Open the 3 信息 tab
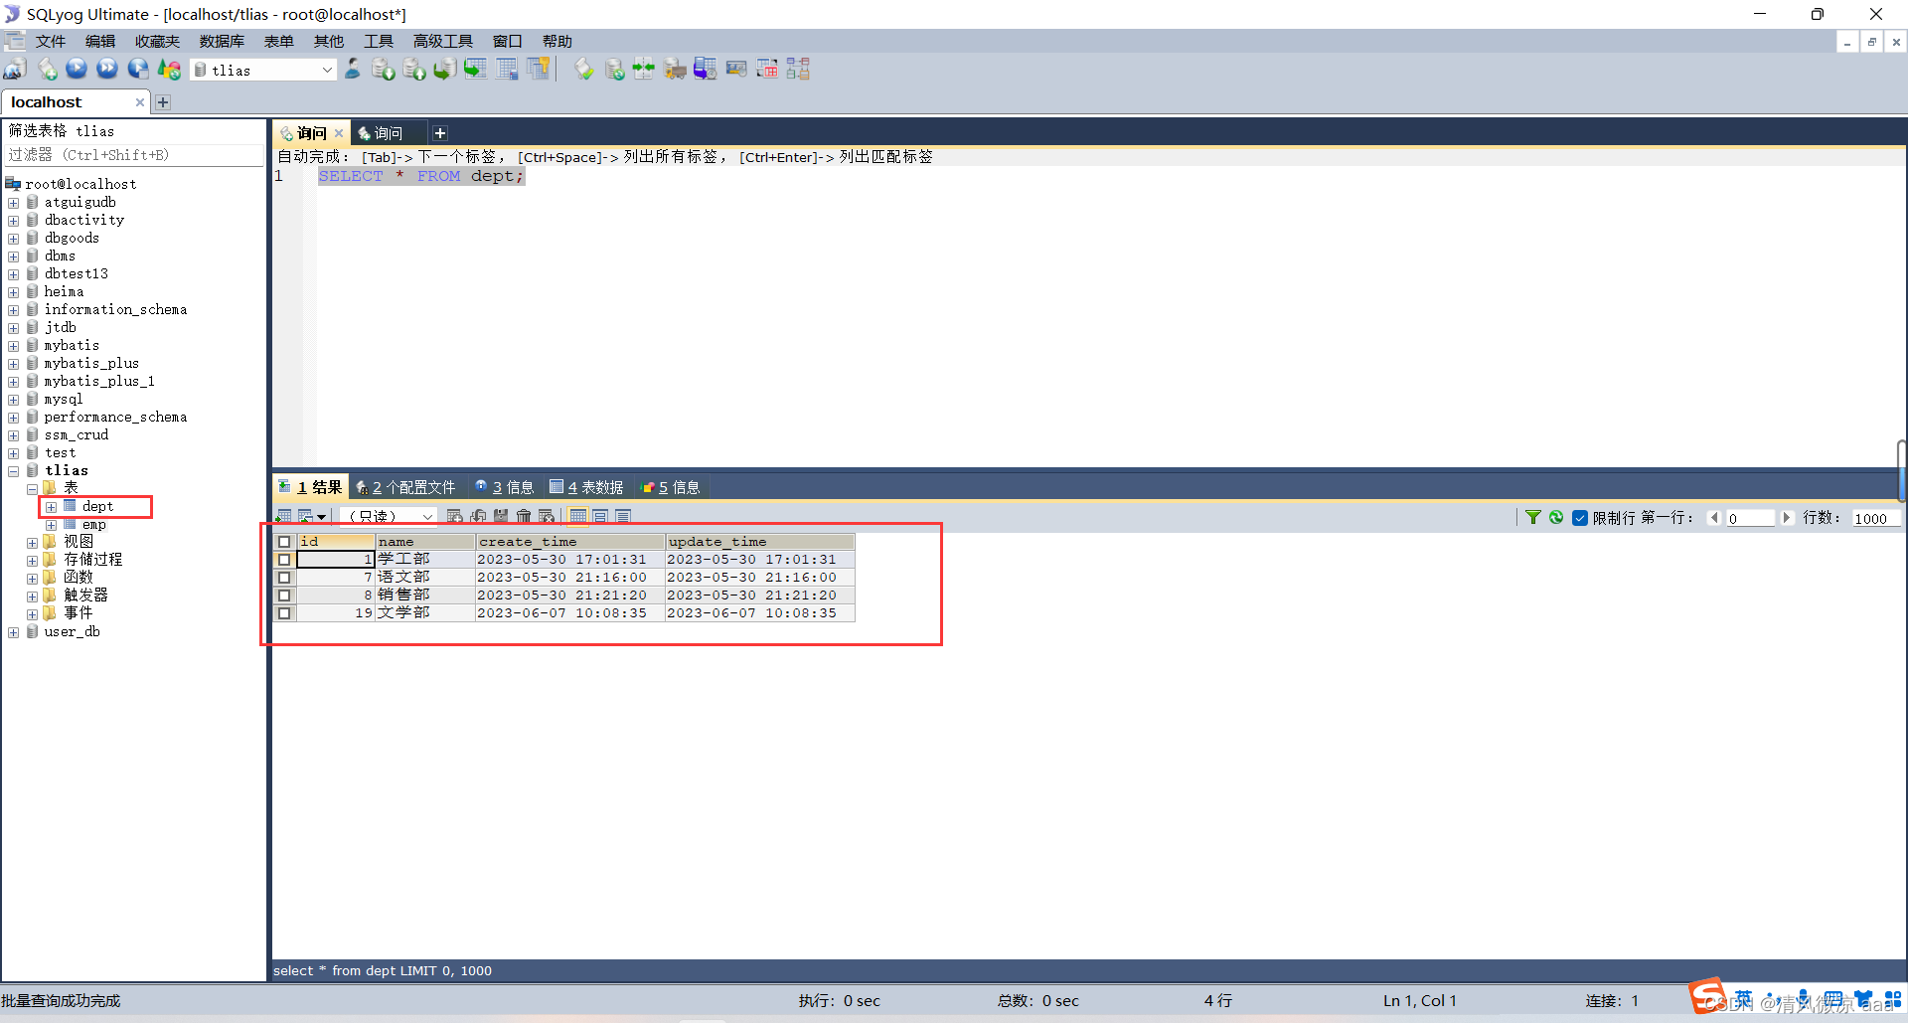Image resolution: width=1908 pixels, height=1023 pixels. (x=505, y=487)
